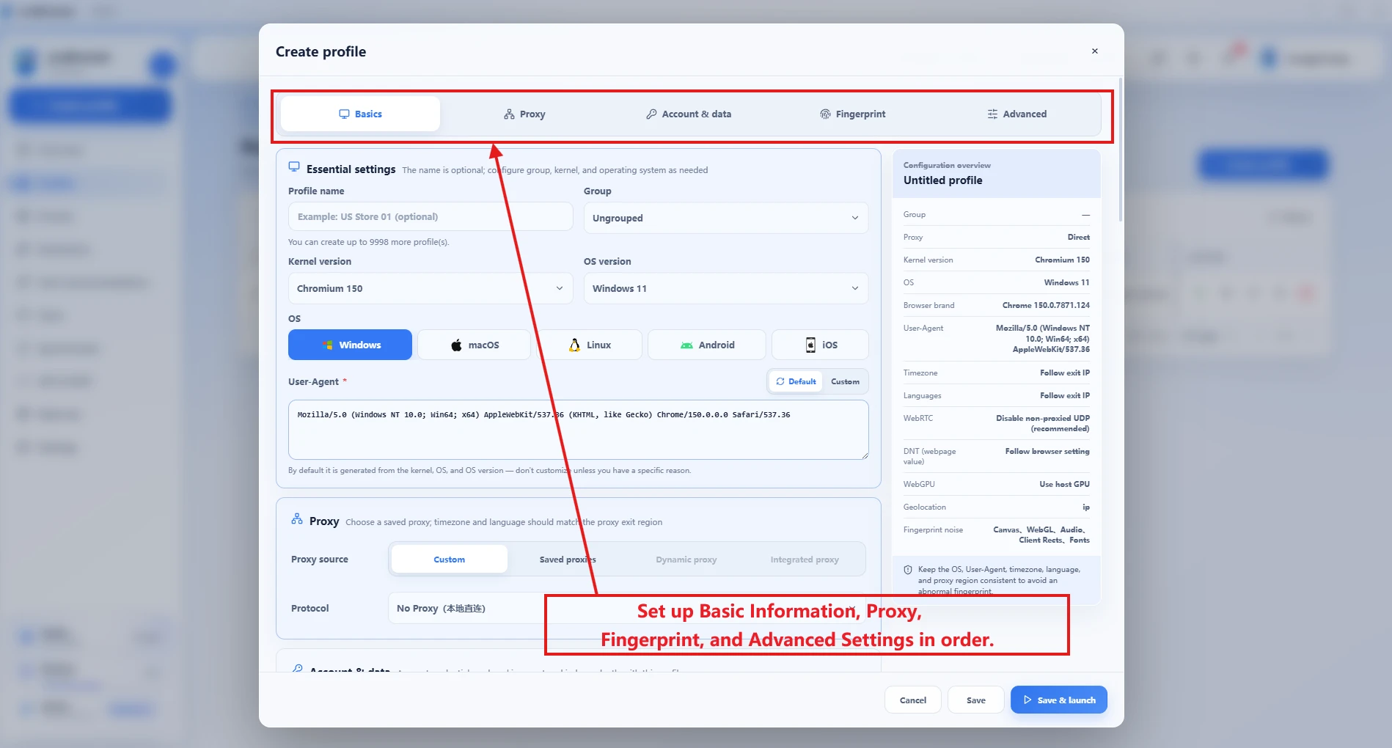Click the penguin icon in Linux button
Screen dimensions: 1392x748
[x=574, y=345]
